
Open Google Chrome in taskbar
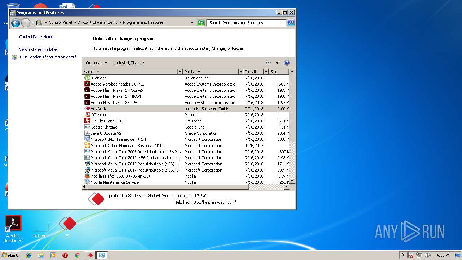click(77, 255)
